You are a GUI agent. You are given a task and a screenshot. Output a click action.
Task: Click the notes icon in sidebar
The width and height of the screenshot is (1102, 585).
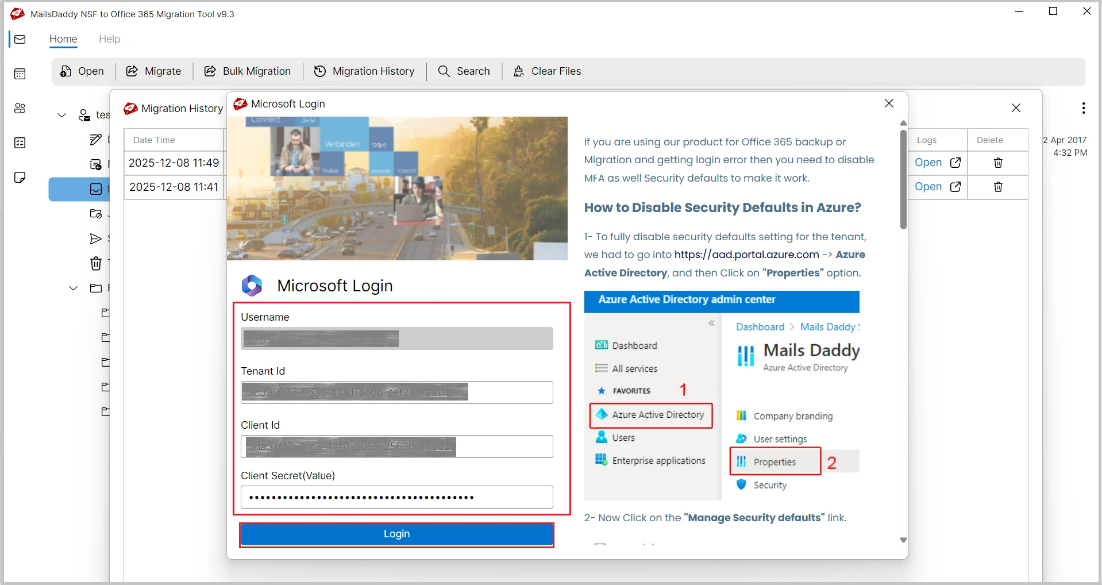(x=20, y=177)
